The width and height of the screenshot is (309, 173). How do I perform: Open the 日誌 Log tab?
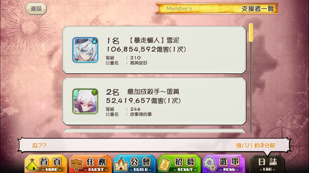coord(267,164)
